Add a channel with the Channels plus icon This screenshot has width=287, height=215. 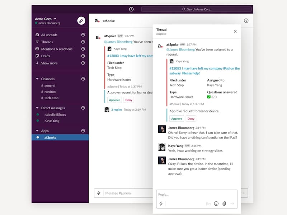[83, 79]
